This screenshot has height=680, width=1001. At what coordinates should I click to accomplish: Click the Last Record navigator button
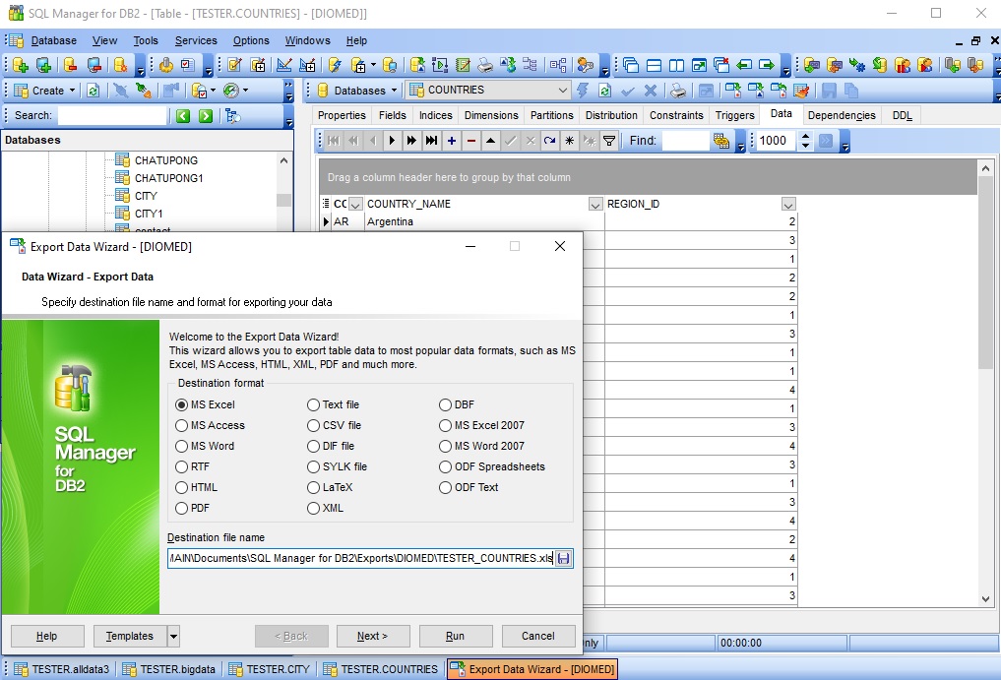click(431, 141)
